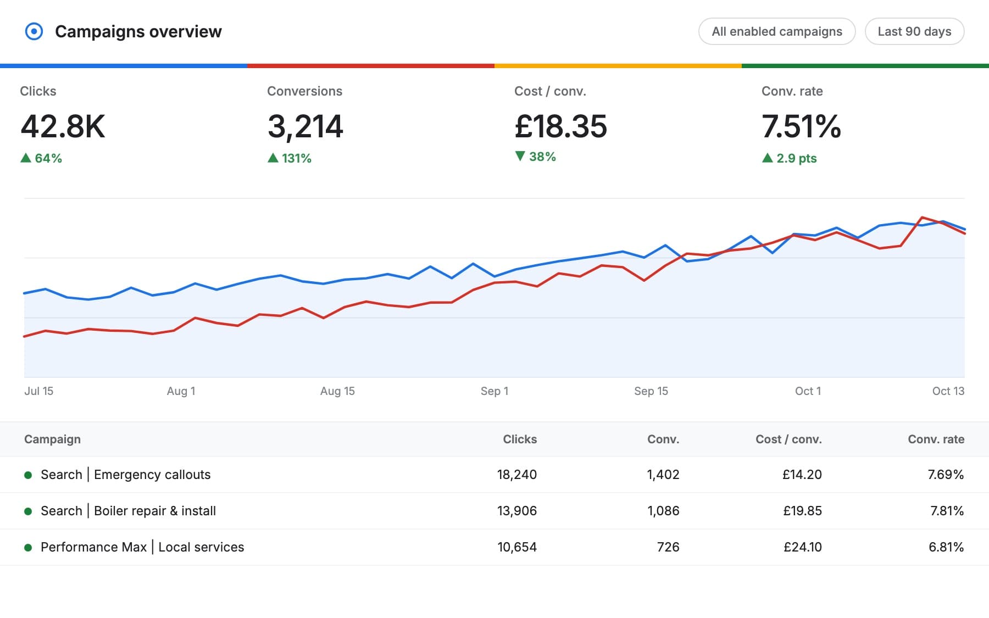This screenshot has height=618, width=989.
Task: Select the Conversions metric card
Action: (x=371, y=122)
